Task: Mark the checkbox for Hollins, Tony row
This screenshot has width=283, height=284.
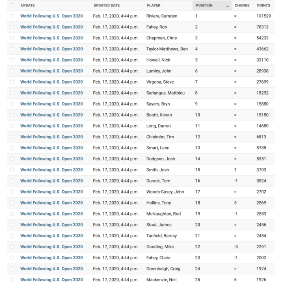Action: pos(12,203)
